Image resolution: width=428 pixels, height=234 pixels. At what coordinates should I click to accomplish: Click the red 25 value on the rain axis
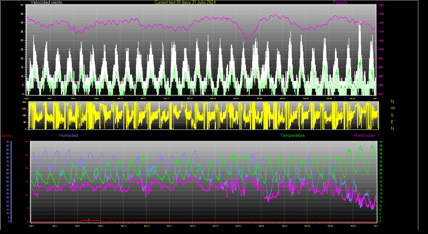point(27,155)
